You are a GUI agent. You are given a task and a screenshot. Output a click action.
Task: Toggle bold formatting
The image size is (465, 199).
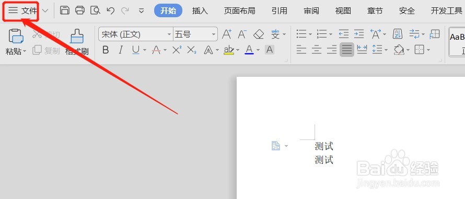tap(106, 50)
